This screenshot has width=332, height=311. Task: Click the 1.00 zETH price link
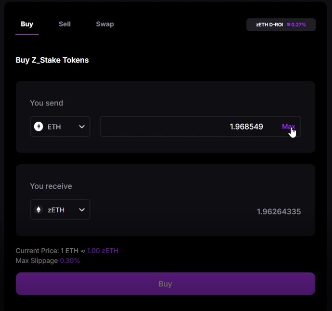103,251
